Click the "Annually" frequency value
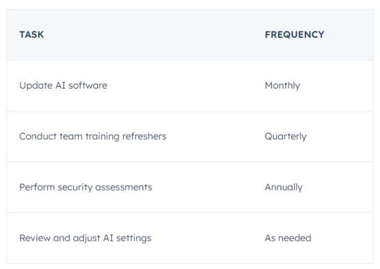The width and height of the screenshot is (380, 269). pos(283,187)
